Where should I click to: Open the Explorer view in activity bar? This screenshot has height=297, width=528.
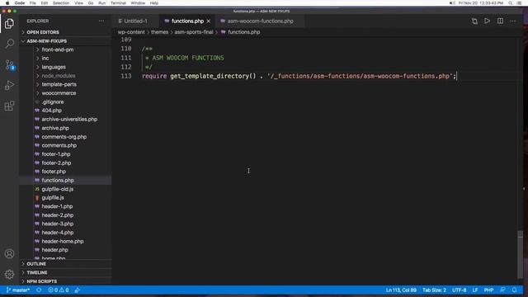(9, 23)
